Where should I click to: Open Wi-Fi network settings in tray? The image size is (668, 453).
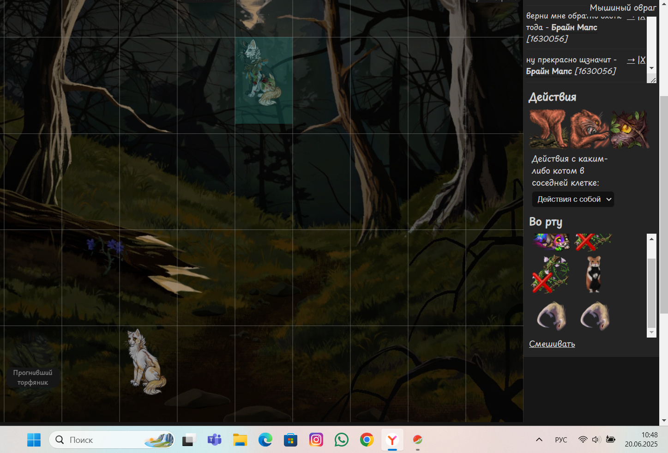[583, 440]
